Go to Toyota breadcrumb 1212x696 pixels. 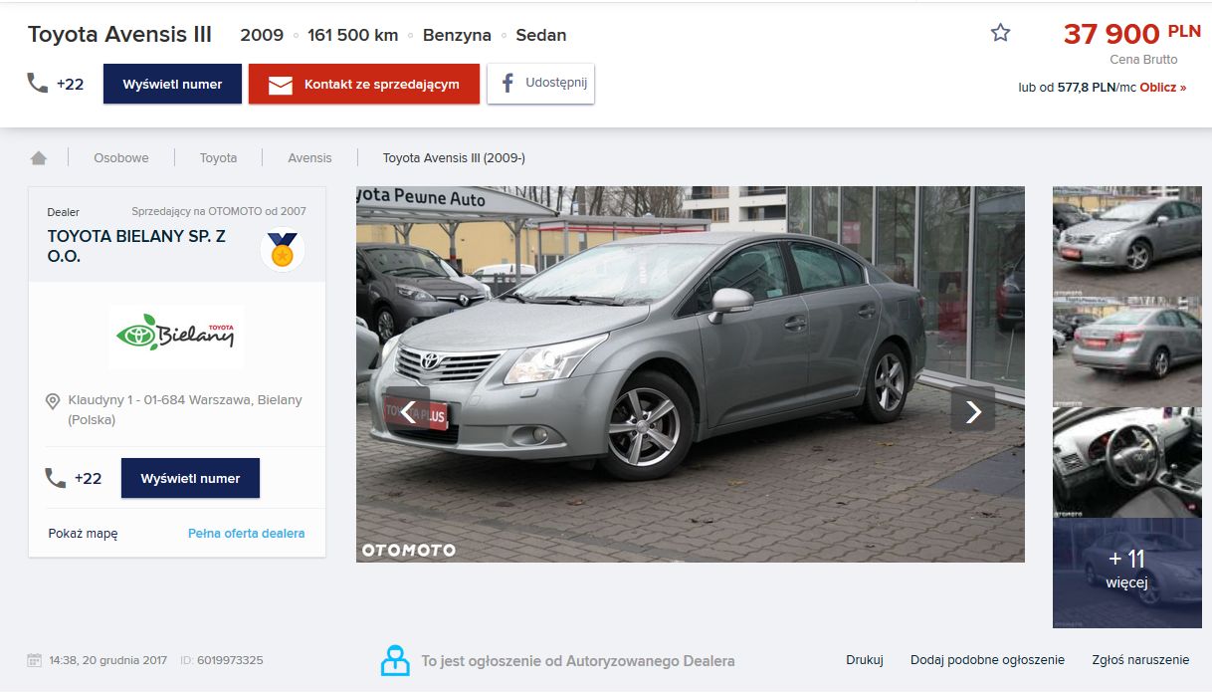pos(218,157)
